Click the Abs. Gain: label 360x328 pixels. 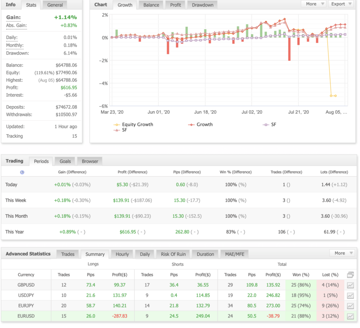[x=16, y=25]
